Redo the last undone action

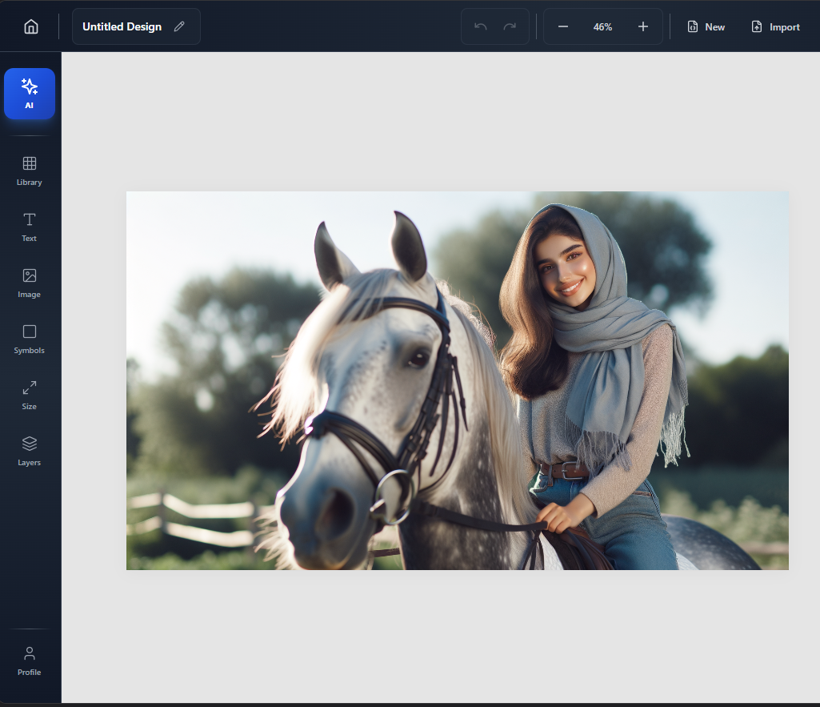[510, 26]
